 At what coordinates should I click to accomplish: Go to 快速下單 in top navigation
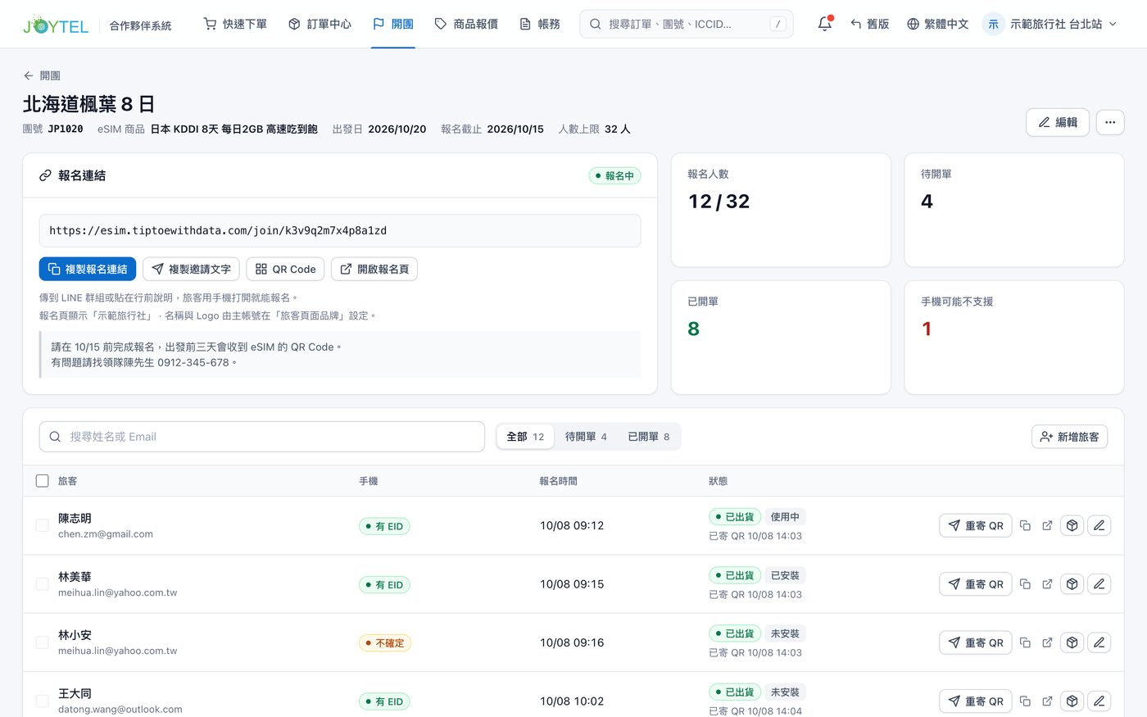235,24
